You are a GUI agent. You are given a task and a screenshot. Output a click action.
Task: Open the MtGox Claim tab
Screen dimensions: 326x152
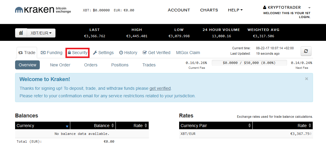(x=188, y=53)
